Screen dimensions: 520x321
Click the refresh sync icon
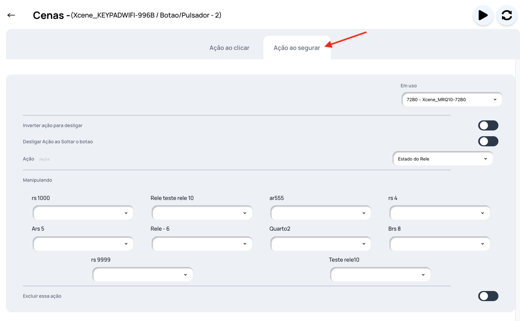[x=507, y=16]
